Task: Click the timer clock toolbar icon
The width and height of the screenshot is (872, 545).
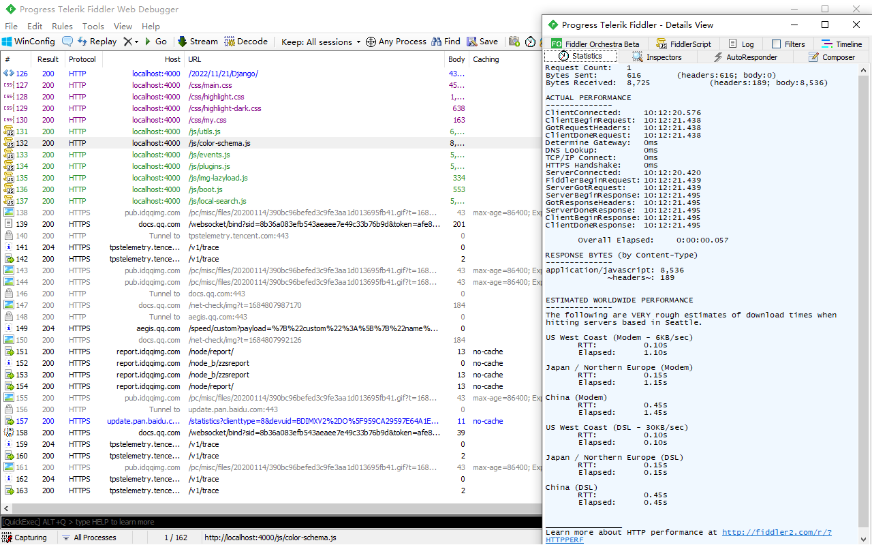Action: 530,42
